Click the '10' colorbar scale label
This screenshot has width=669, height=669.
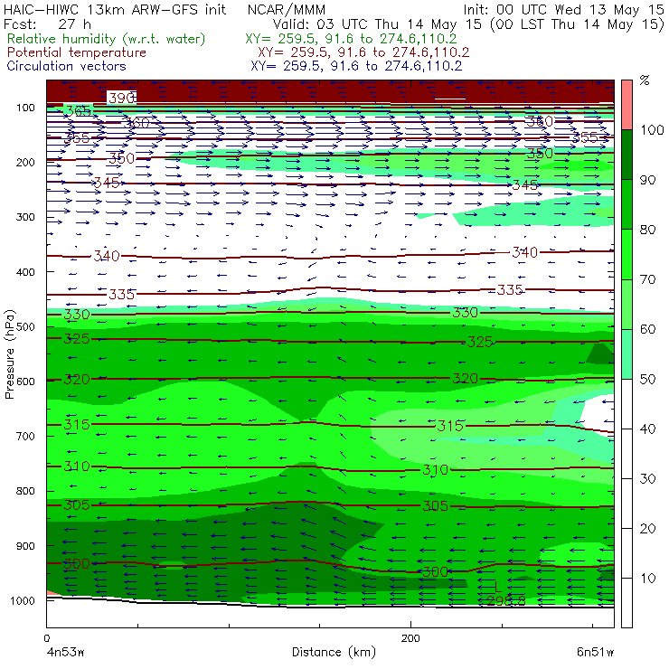click(x=647, y=579)
